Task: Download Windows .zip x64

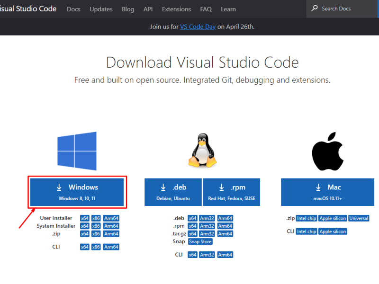Action: pos(85,233)
